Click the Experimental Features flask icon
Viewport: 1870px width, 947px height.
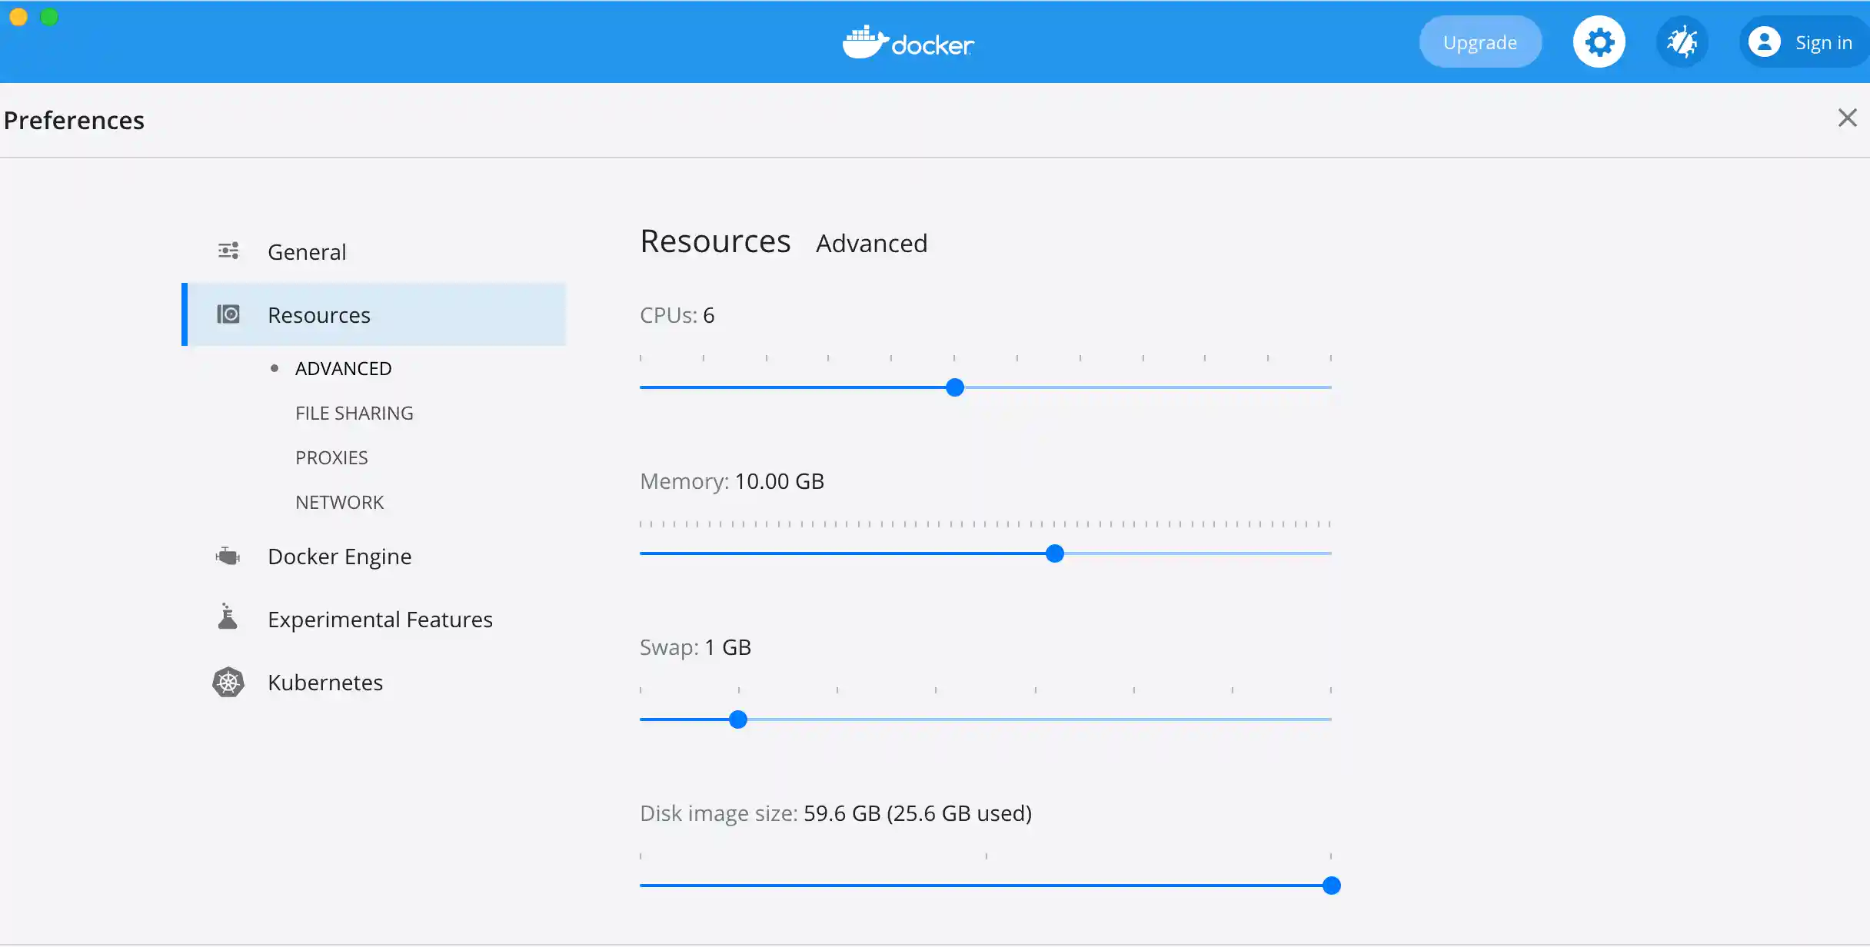click(228, 617)
